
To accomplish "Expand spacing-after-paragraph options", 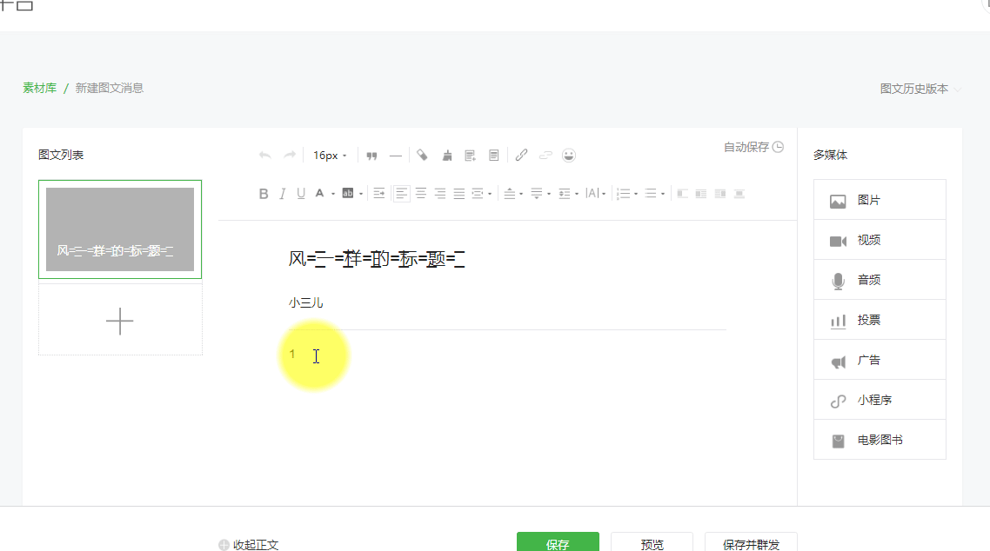I will click(549, 194).
